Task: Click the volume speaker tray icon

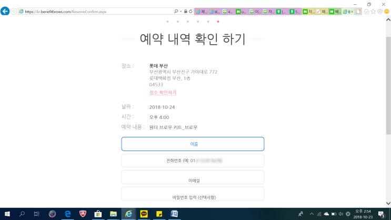Action: tap(341, 214)
